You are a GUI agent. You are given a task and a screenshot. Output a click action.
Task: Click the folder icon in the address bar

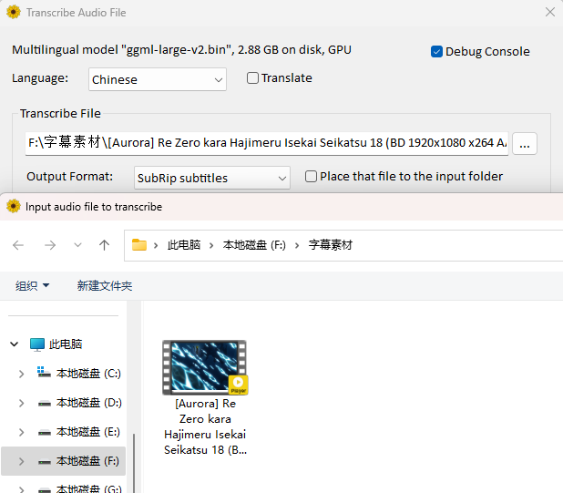pos(139,245)
